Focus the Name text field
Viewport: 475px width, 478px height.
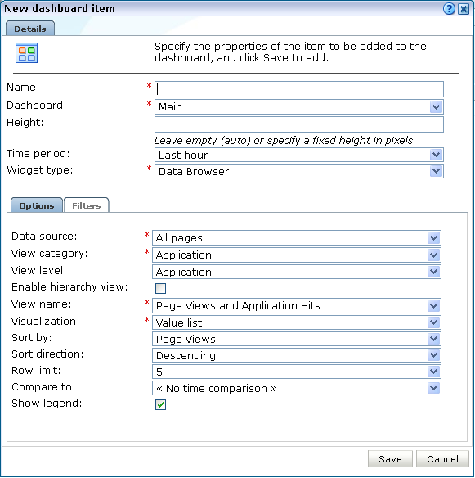point(299,89)
